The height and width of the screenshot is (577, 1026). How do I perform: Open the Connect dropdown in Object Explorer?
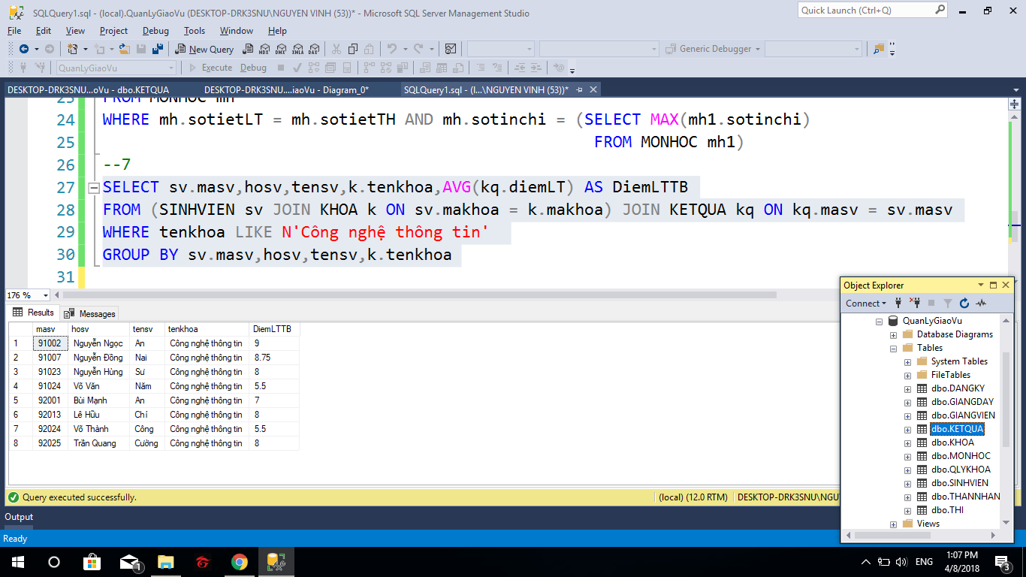[x=865, y=304]
